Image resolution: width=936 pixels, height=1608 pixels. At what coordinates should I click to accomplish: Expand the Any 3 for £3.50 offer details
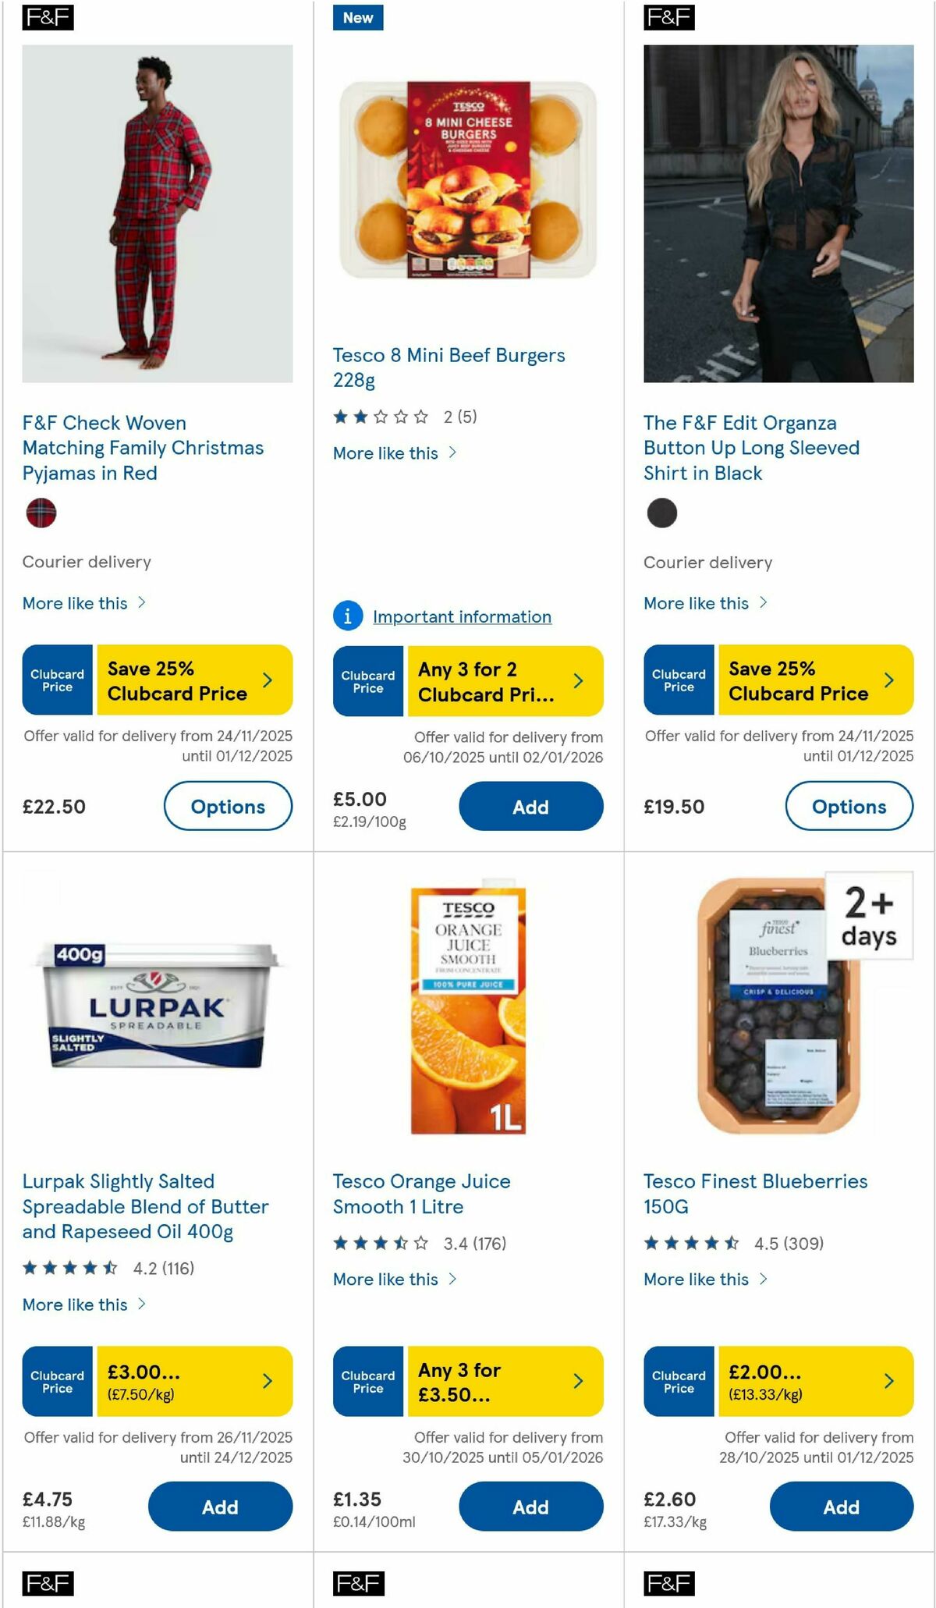(578, 1381)
